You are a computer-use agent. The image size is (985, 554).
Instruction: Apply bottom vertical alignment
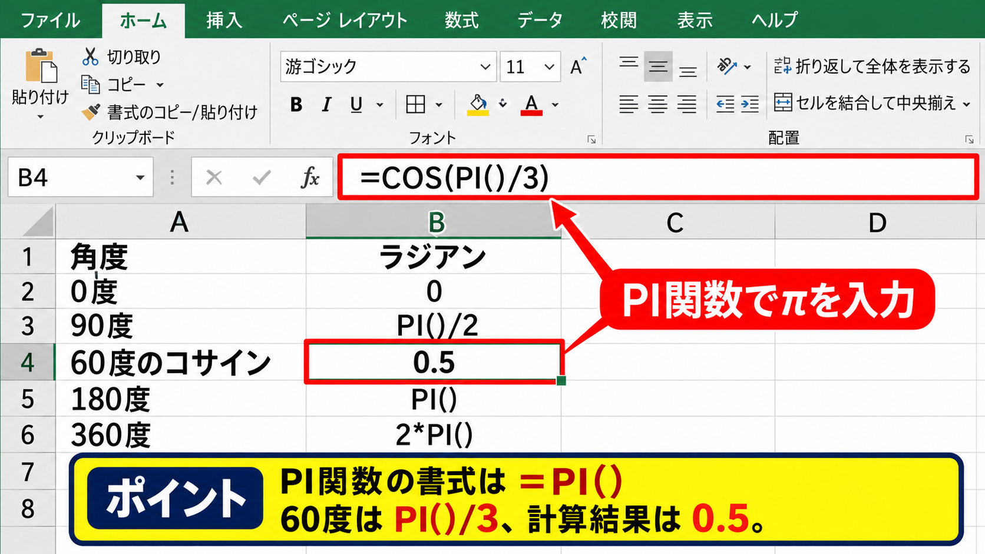(x=687, y=71)
